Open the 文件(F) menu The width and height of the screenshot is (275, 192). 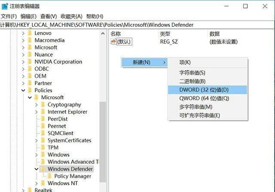(9, 16)
